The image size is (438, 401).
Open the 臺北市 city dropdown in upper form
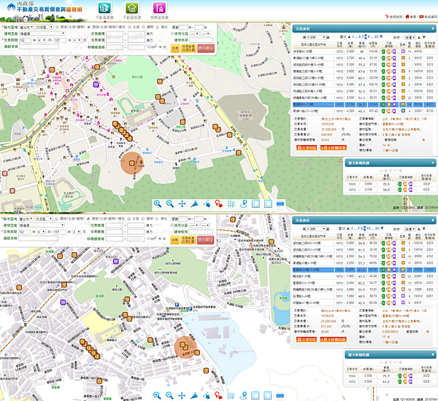(x=26, y=27)
